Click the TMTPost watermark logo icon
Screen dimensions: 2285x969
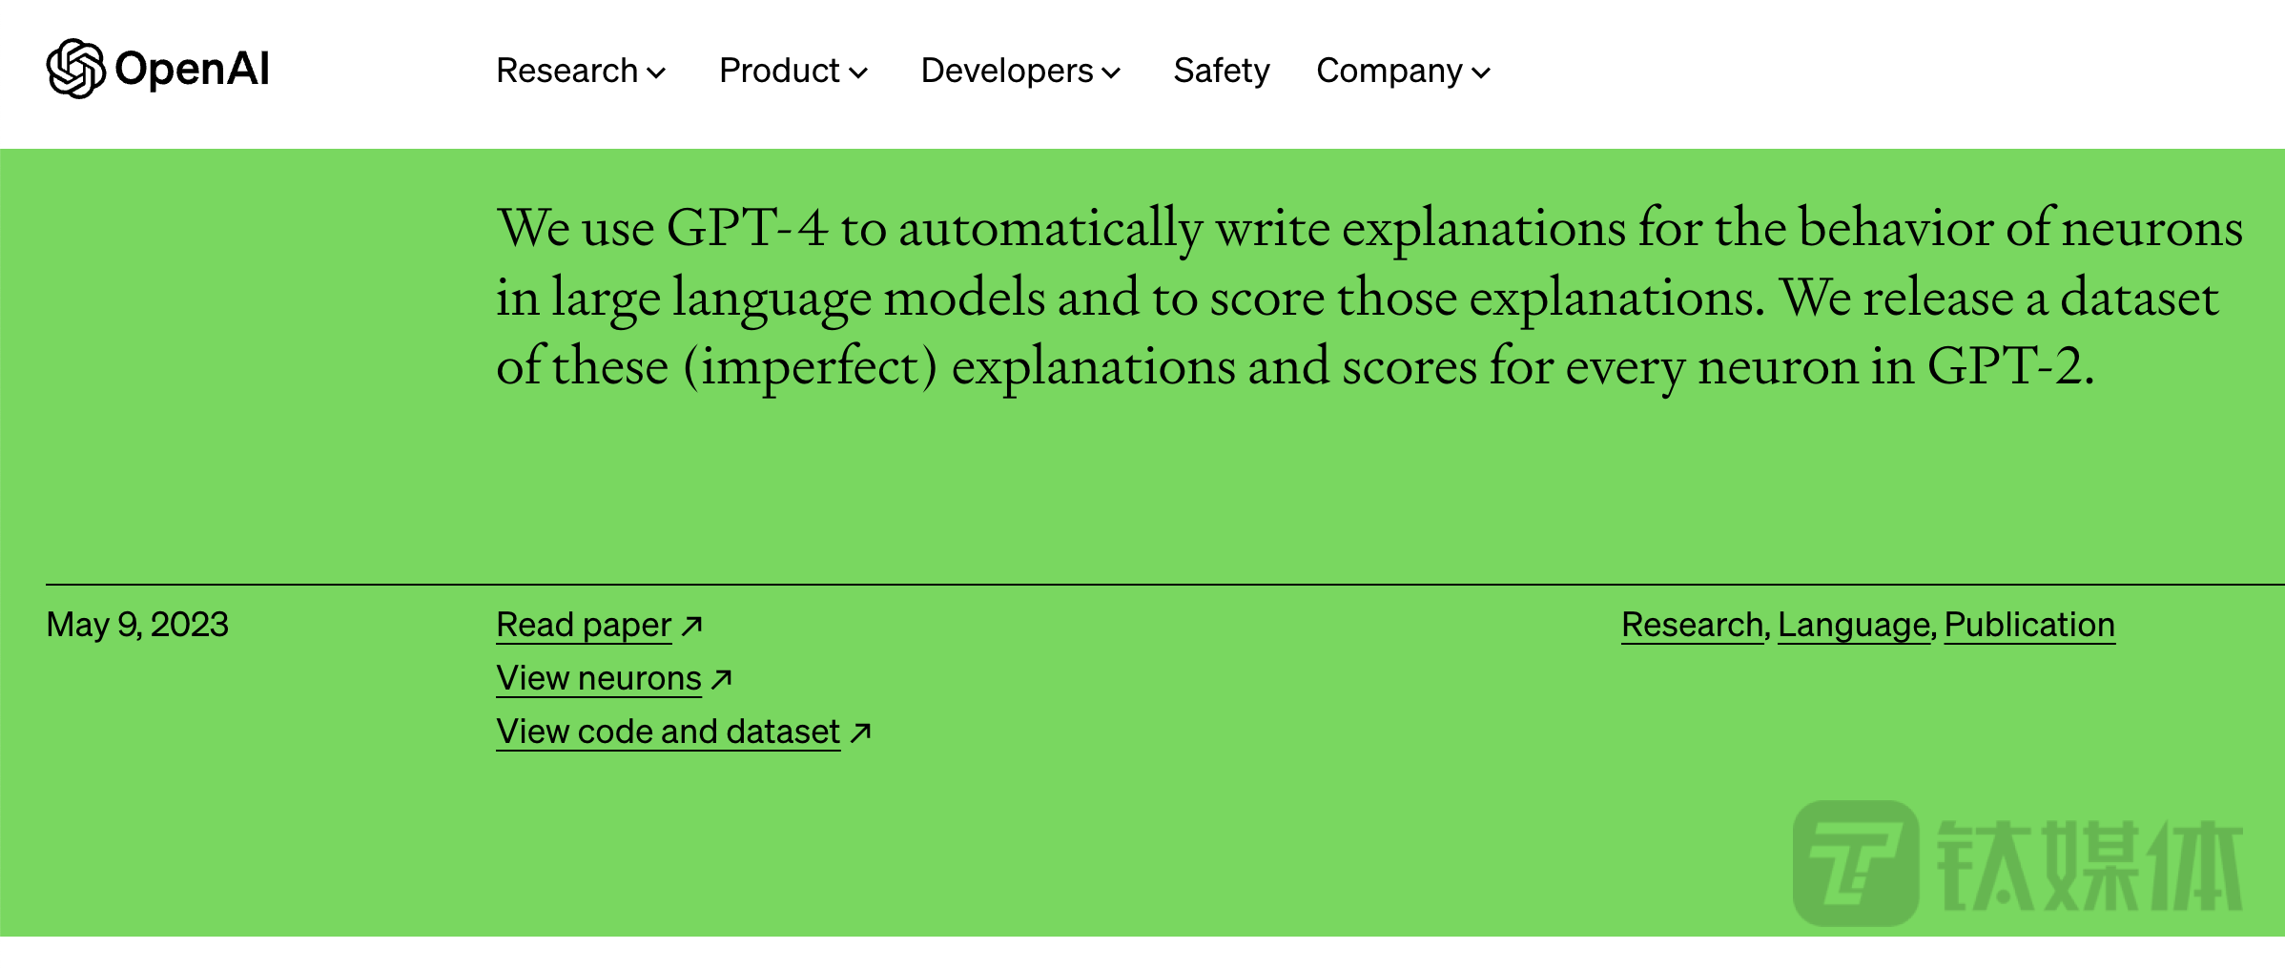(x=1855, y=862)
